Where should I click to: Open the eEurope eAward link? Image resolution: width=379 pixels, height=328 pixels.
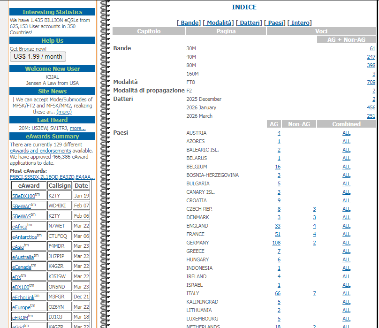[x=21, y=307]
